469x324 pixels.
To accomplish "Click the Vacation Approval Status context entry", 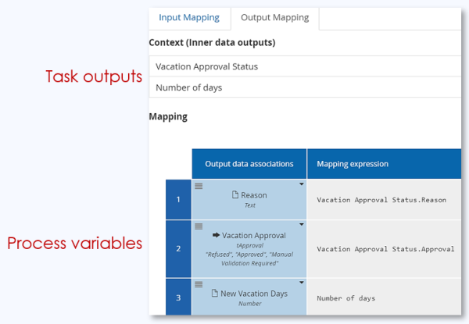I will [206, 66].
